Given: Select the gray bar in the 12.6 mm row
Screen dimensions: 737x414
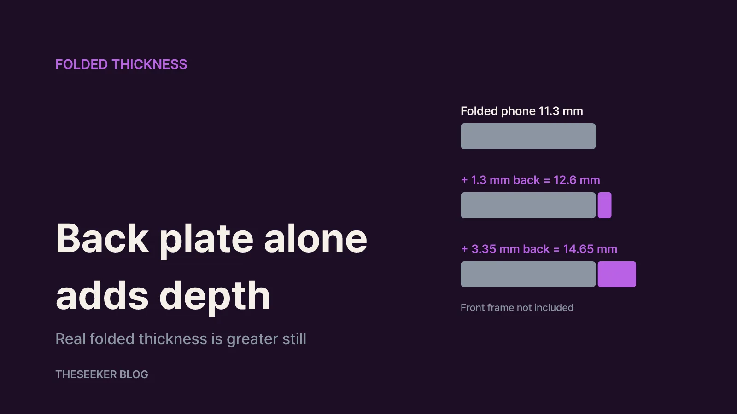Looking at the screenshot, I should pos(528,205).
